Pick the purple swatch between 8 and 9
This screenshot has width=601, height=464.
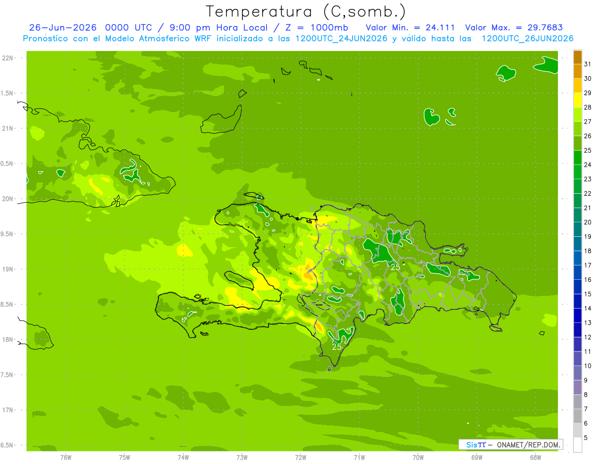pyautogui.click(x=577, y=387)
